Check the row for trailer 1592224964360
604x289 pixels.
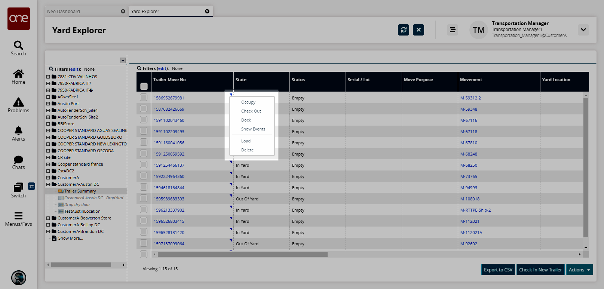pyautogui.click(x=144, y=176)
